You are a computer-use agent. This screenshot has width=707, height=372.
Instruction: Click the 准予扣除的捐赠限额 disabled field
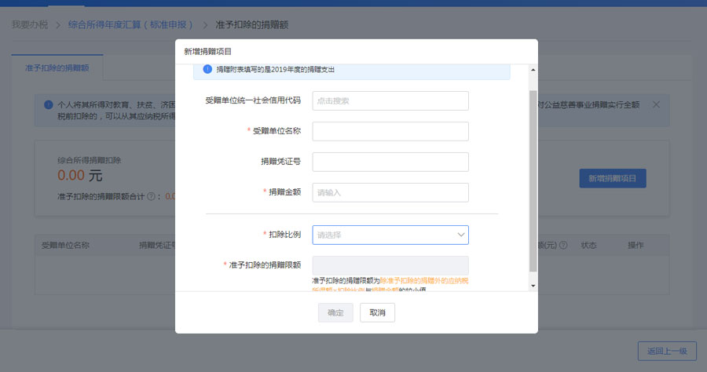(x=390, y=265)
